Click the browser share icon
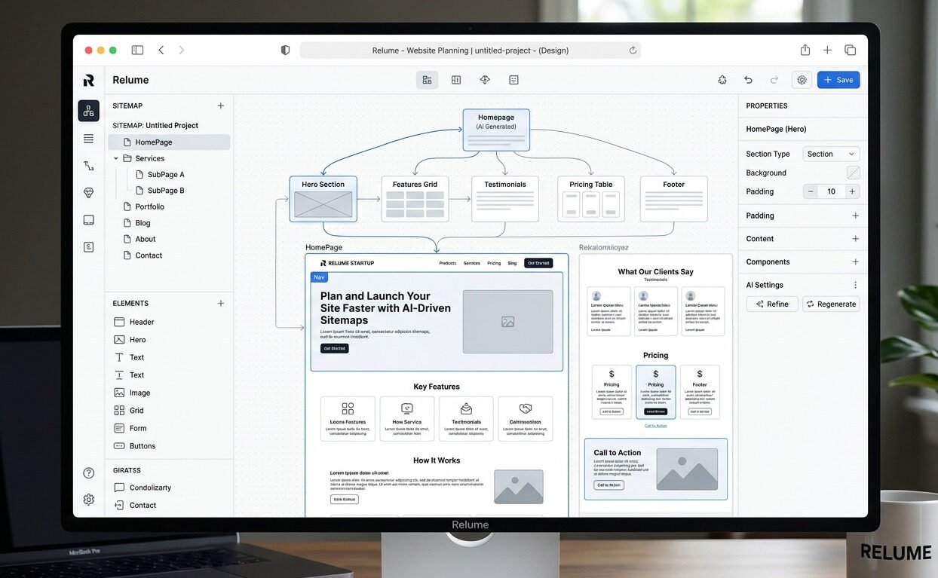The height and width of the screenshot is (578, 938). pyautogui.click(x=805, y=50)
